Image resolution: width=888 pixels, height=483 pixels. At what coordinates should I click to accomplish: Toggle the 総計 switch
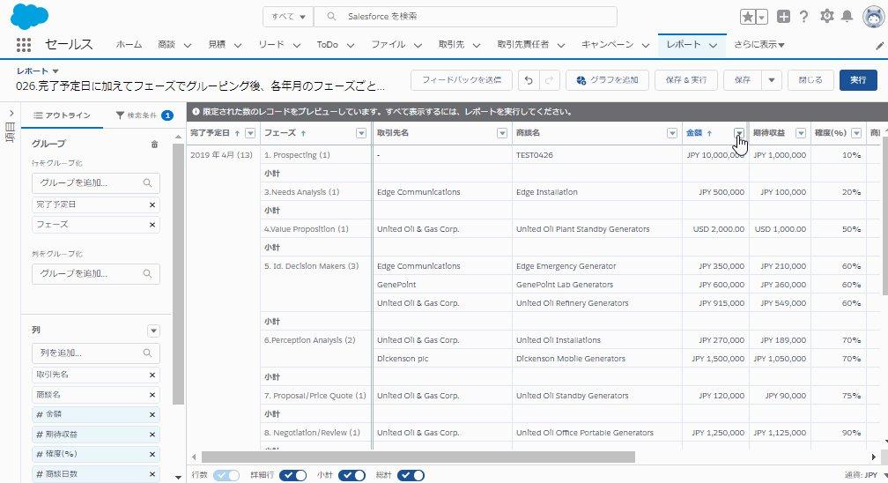[x=411, y=476]
